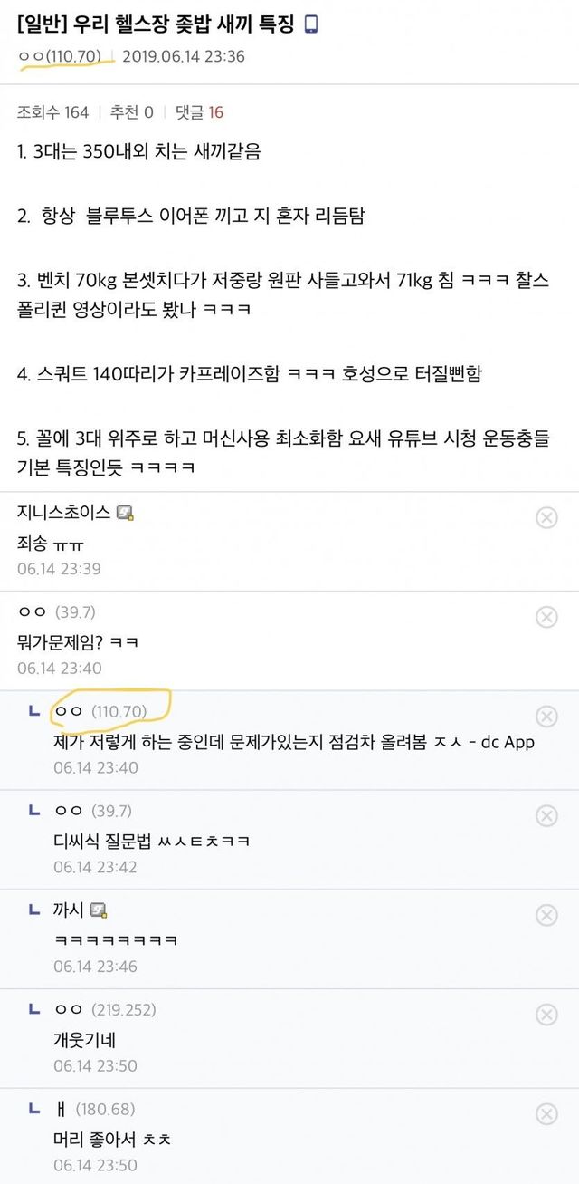Click the X icon on the 디씨식 질문법 reply

click(546, 815)
